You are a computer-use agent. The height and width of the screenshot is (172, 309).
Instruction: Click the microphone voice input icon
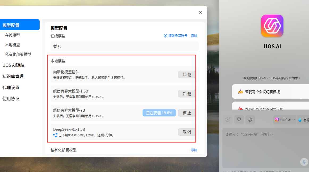pos(304,162)
